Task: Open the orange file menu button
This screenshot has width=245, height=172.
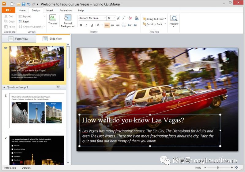Action: 9,10
